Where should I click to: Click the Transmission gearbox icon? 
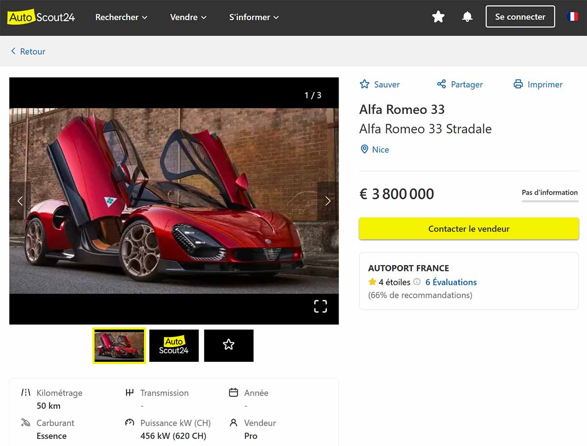coord(130,392)
